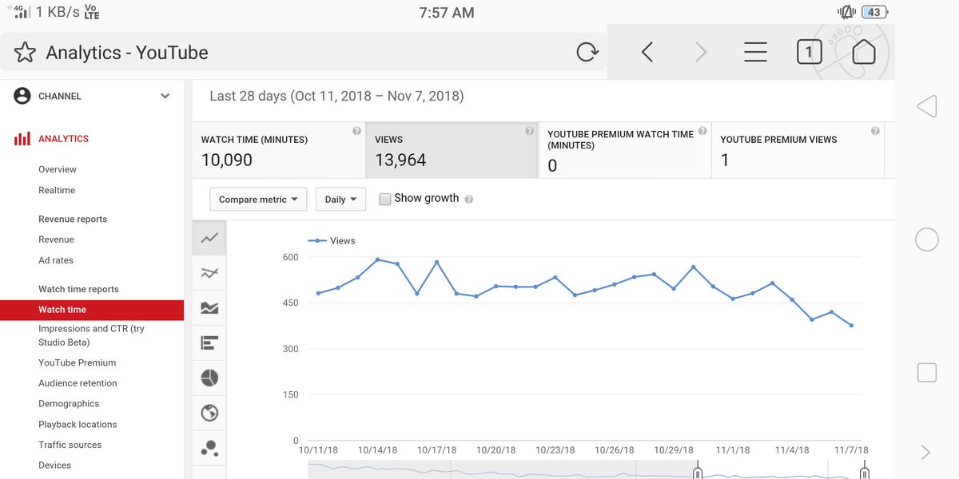Open the Ad rates report
The height and width of the screenshot is (479, 959).
[56, 260]
